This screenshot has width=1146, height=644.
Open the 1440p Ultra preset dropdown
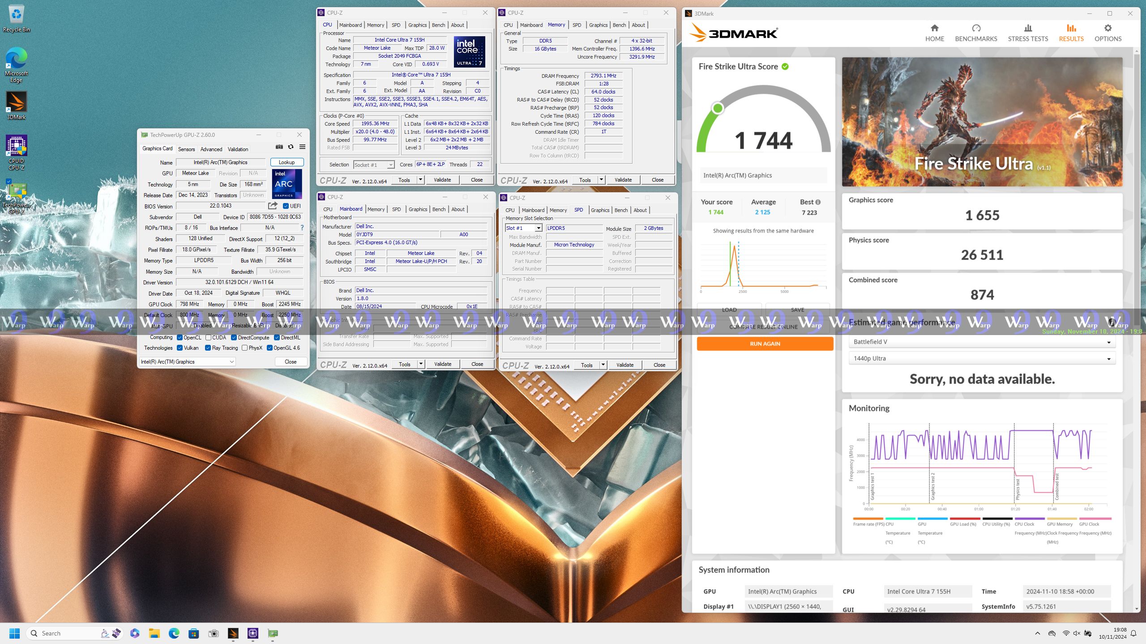click(982, 358)
